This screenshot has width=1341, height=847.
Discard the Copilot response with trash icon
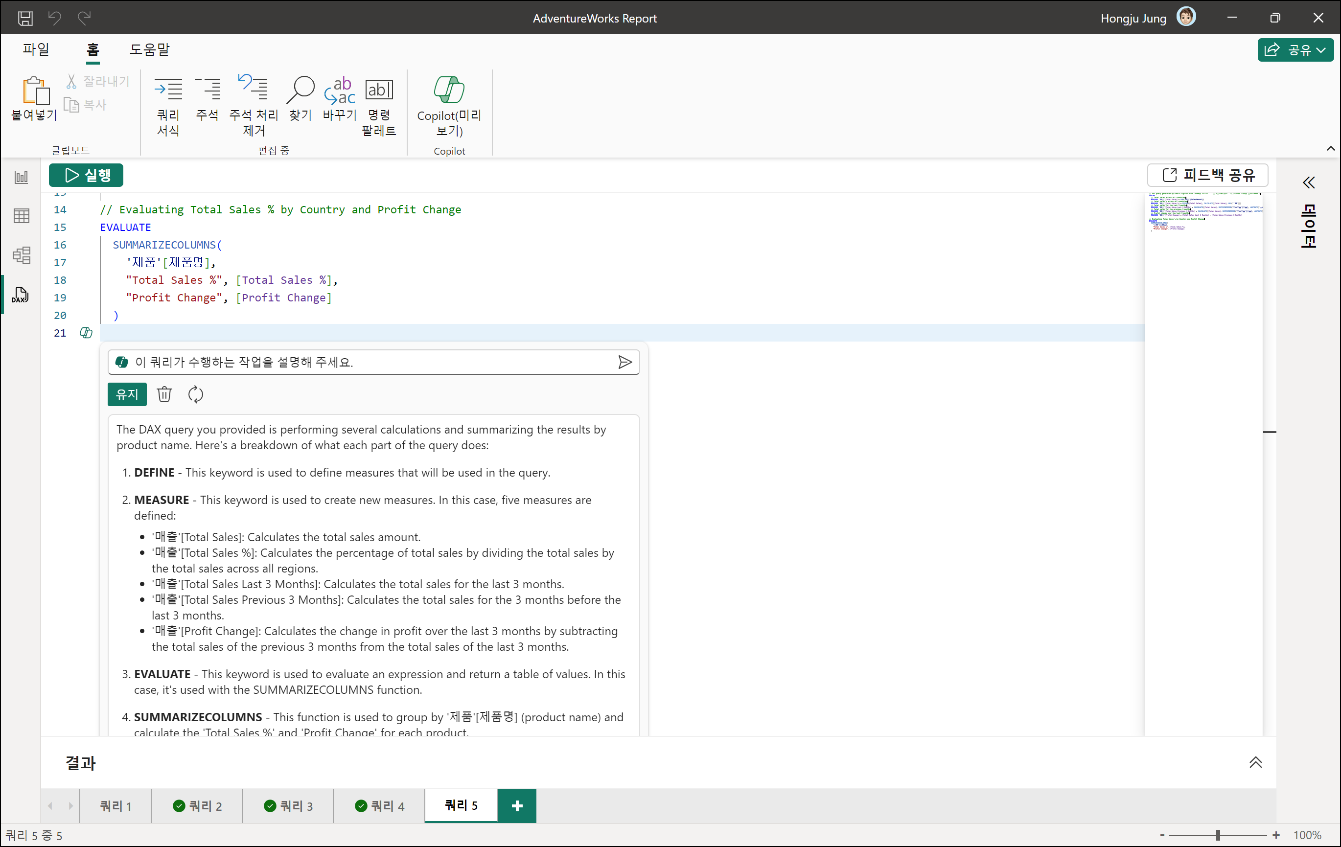point(164,394)
